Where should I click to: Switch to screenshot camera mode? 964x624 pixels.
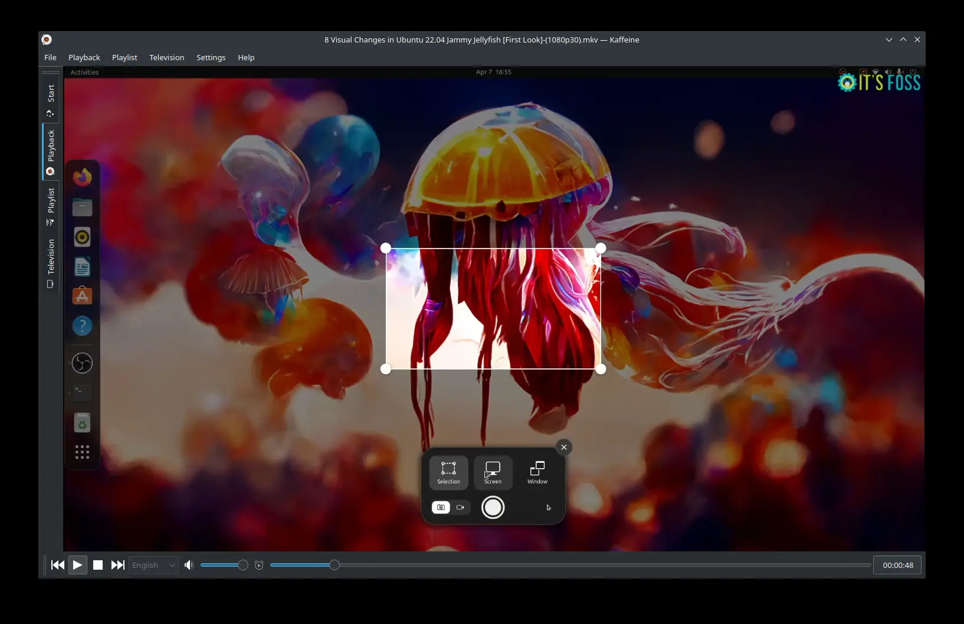[441, 507]
